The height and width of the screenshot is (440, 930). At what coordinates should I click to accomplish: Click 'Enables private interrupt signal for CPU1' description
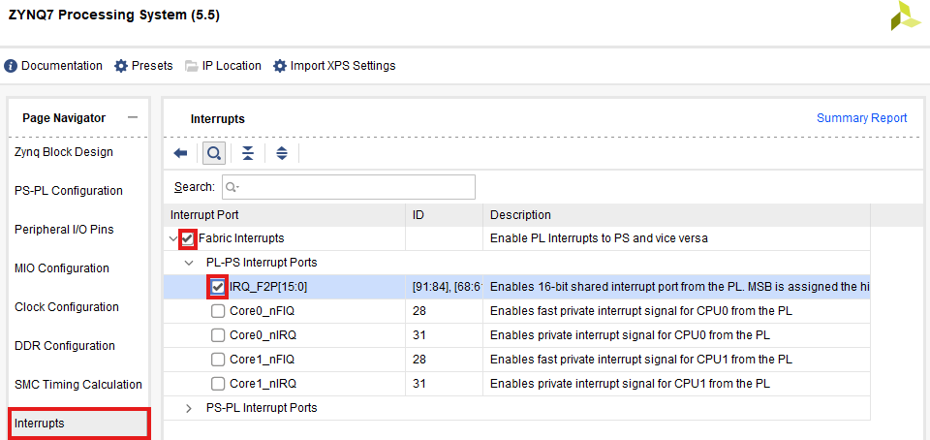coord(630,384)
